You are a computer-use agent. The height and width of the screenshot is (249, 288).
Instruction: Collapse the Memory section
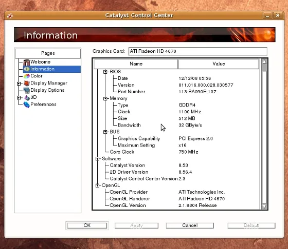point(105,98)
